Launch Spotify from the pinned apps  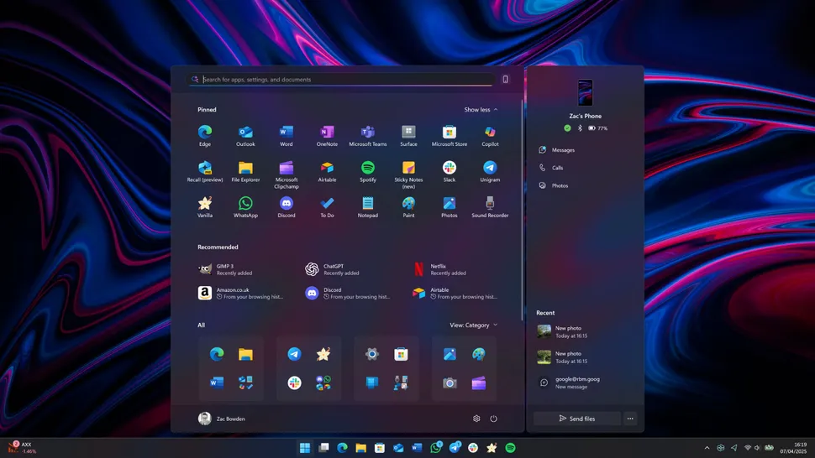(x=367, y=169)
